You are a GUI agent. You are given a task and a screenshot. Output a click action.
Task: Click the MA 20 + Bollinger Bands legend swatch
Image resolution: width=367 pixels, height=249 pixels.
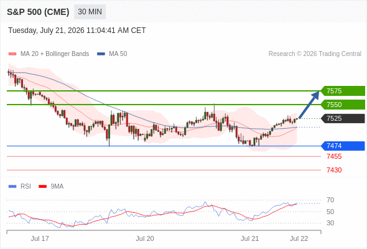pyautogui.click(x=12, y=54)
